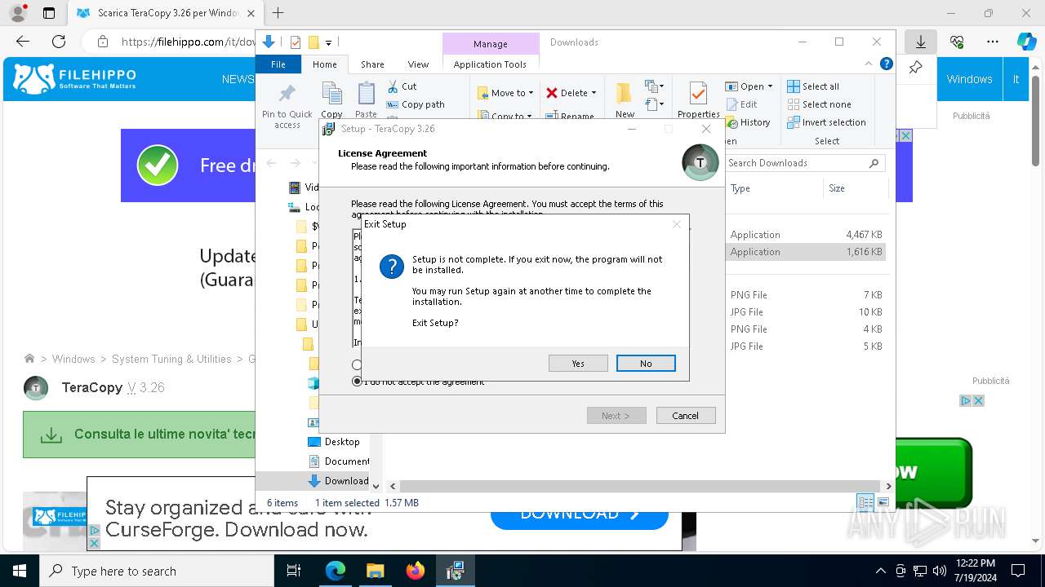
Task: Collapse the Explorer ribbon with the chevron
Action: pos(869,64)
